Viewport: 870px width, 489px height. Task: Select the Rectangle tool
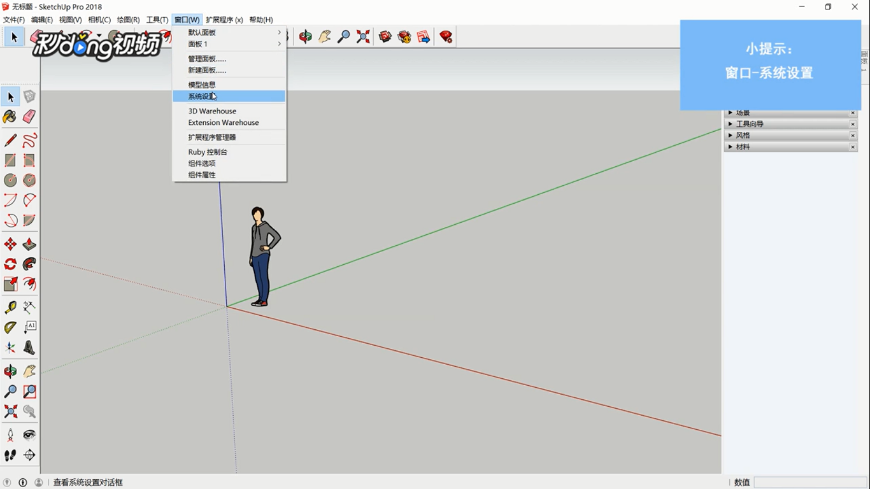tap(10, 160)
